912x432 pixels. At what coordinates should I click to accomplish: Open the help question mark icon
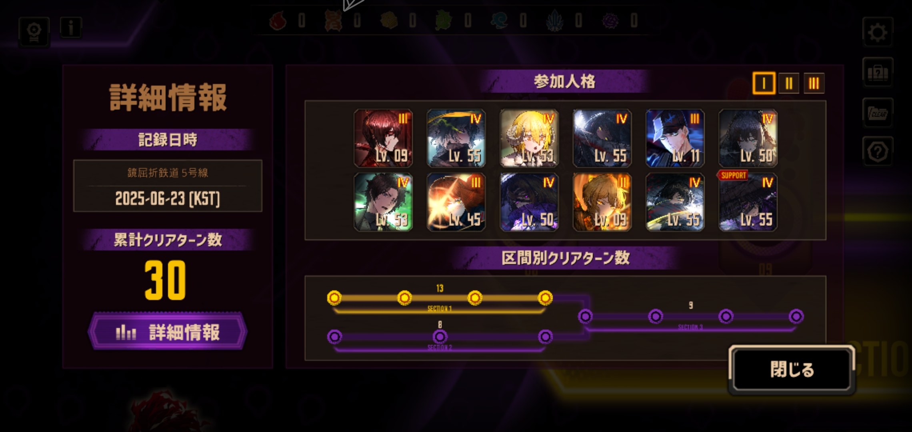tap(878, 151)
